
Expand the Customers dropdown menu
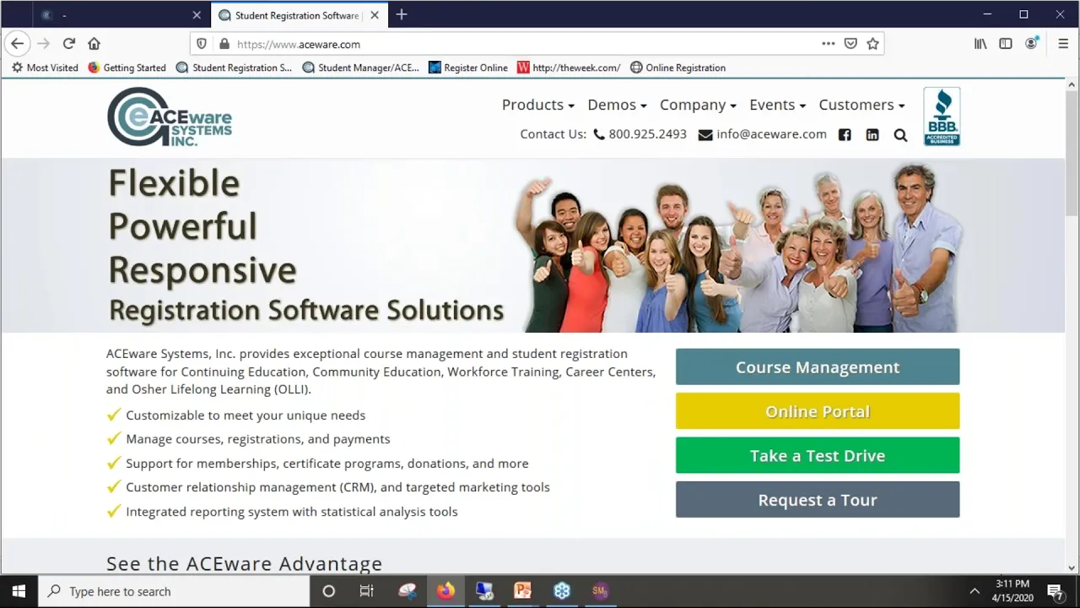(861, 105)
